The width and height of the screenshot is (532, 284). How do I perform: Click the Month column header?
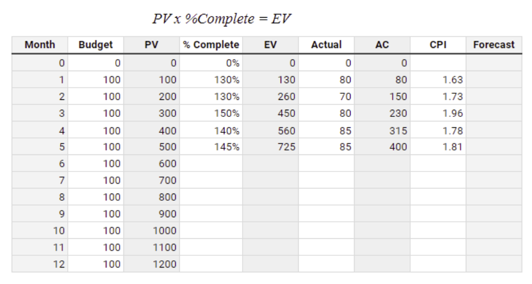[40, 45]
